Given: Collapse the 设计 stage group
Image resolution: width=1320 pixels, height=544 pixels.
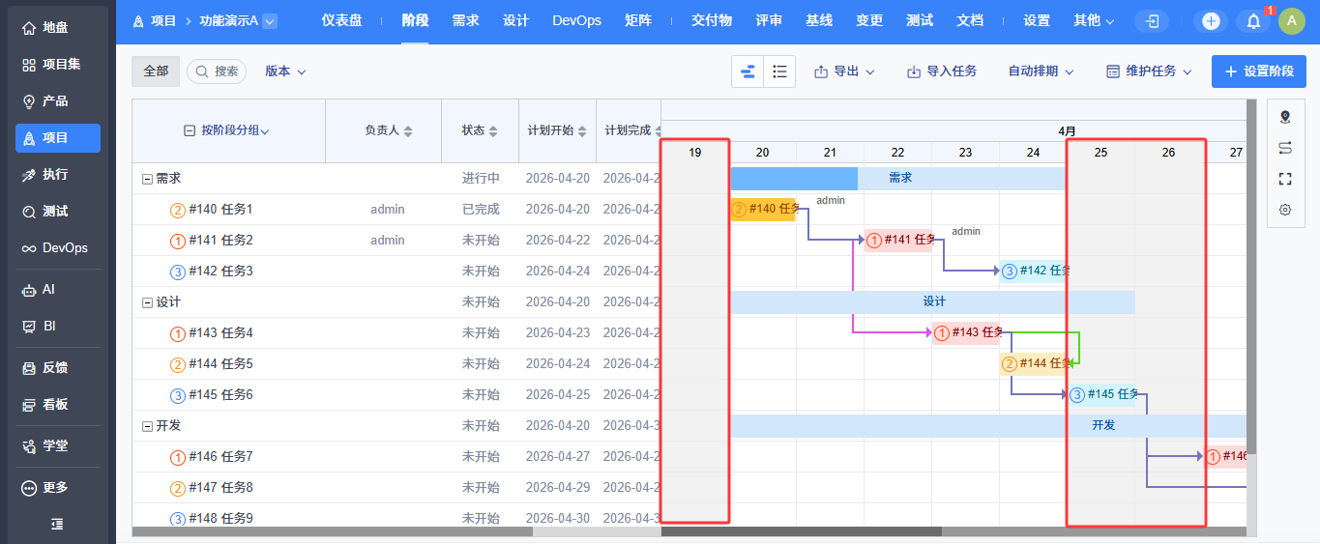Looking at the screenshot, I should click(147, 302).
